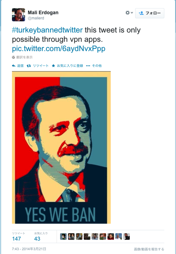The image size is (176, 254).
Task: Open the pic.twitter.com/6aydNvxPpp link
Action: point(59,48)
